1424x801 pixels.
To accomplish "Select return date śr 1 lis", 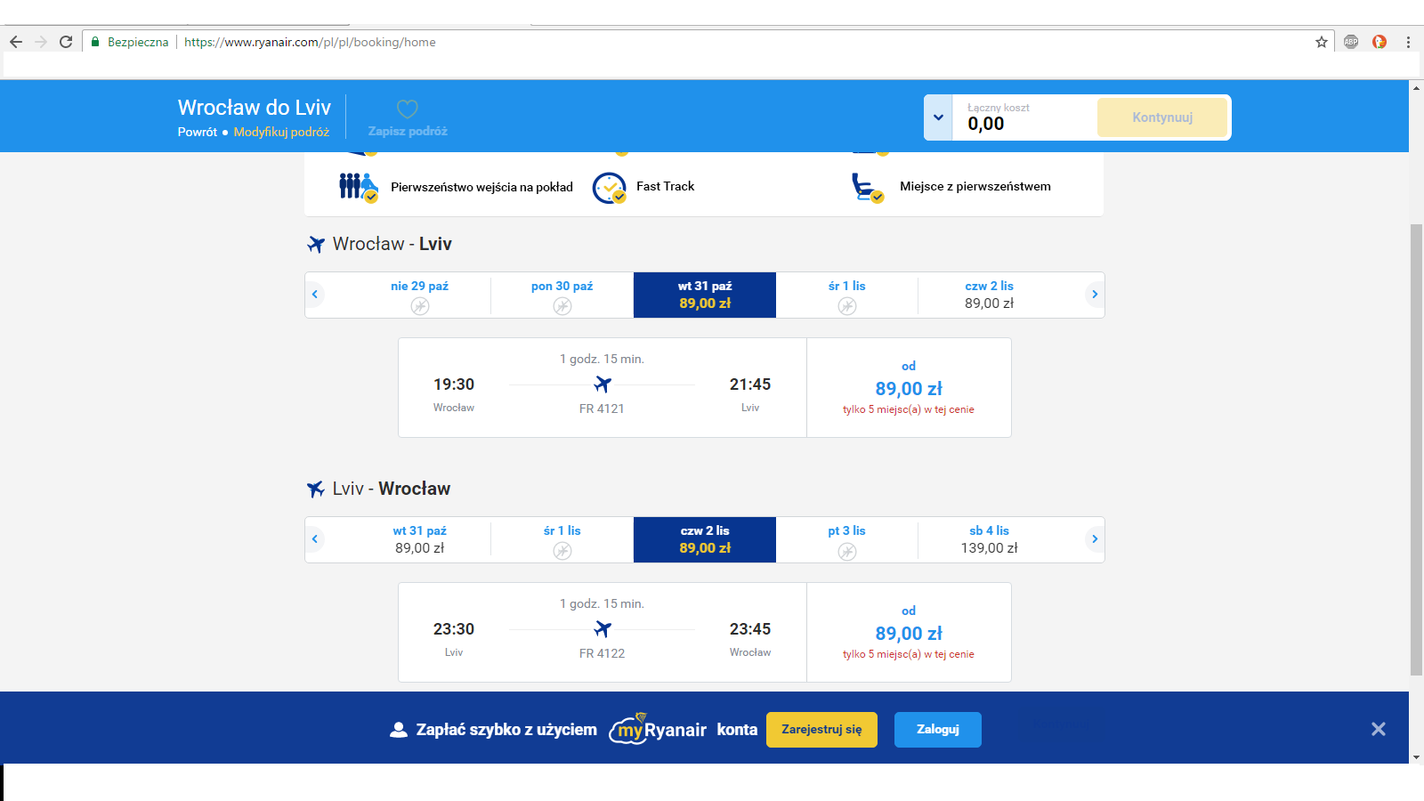I will [x=562, y=539].
